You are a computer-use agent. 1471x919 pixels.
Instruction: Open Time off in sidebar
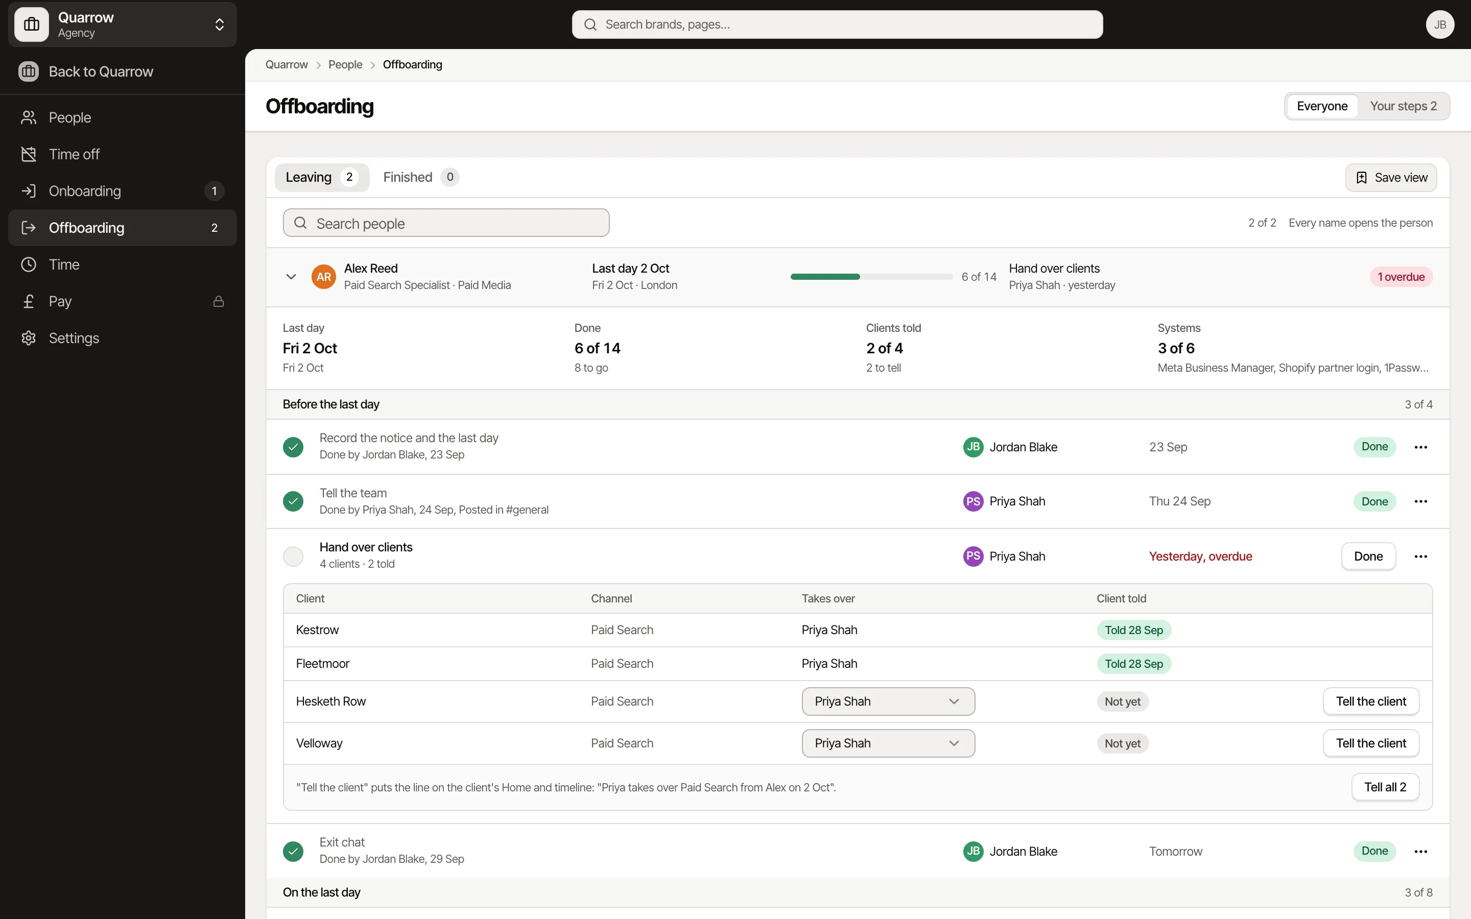click(x=122, y=154)
